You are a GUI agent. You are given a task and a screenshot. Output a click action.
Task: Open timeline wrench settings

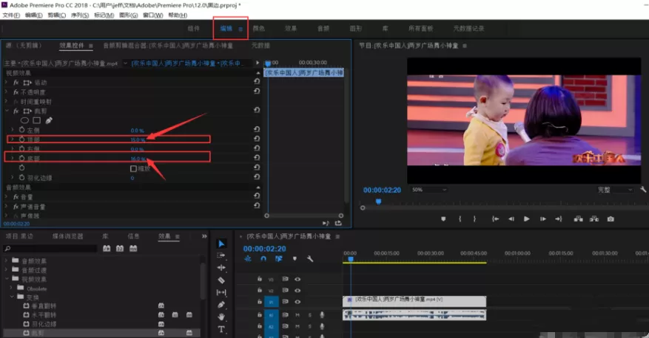310,259
